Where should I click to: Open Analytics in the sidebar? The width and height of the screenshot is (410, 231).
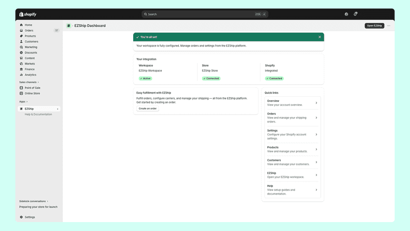[x=39, y=75]
